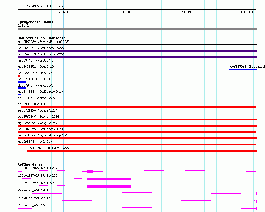Click the nsv6337963 variant label
Screen dimensions: 265x212
(247, 67)
